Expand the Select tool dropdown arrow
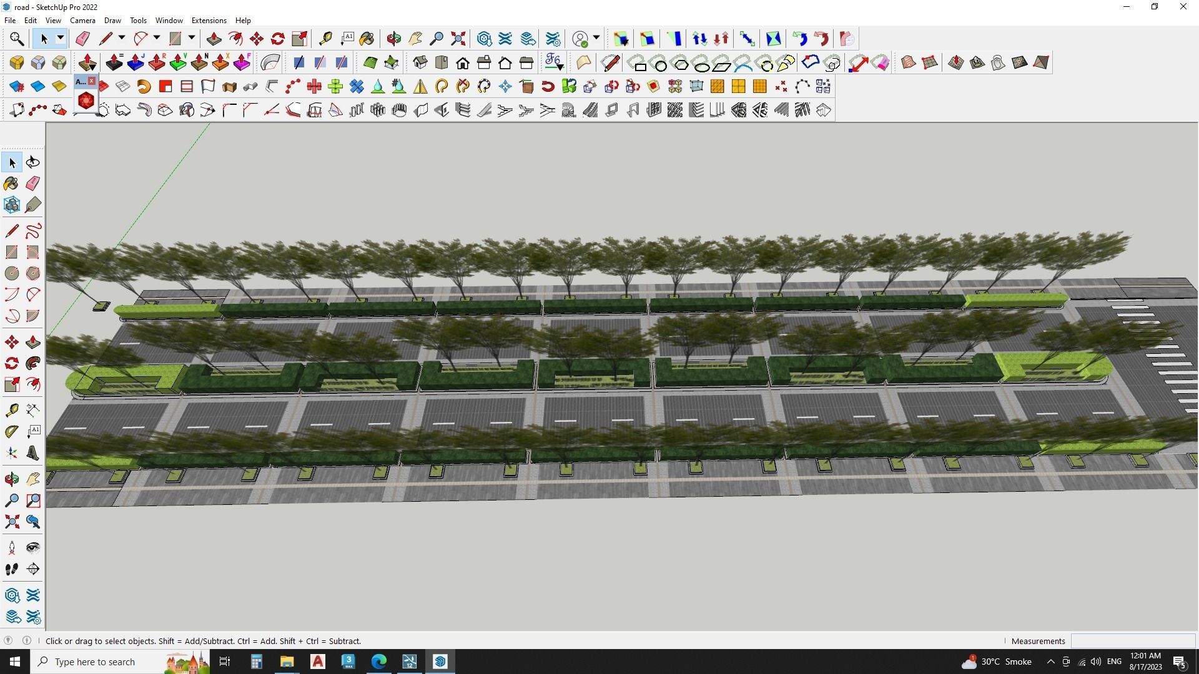 61,39
